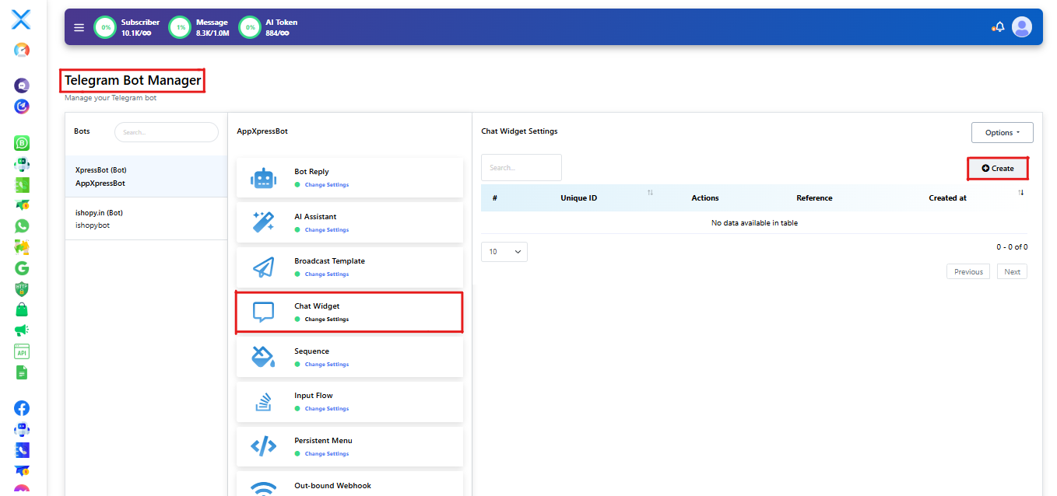The image size is (1057, 496).
Task: Click the notification bell icon
Action: (999, 27)
